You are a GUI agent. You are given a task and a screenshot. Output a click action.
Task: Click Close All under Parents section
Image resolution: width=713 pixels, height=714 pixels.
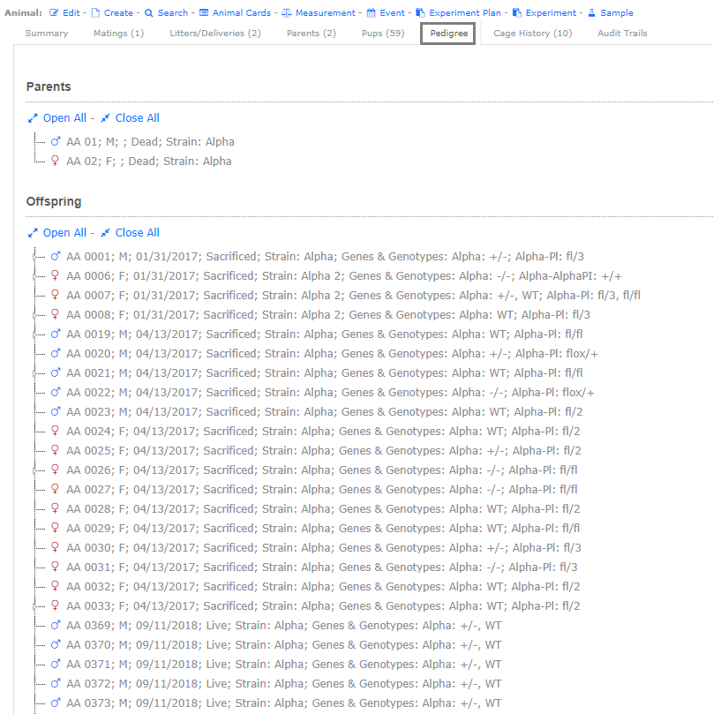coord(130,118)
